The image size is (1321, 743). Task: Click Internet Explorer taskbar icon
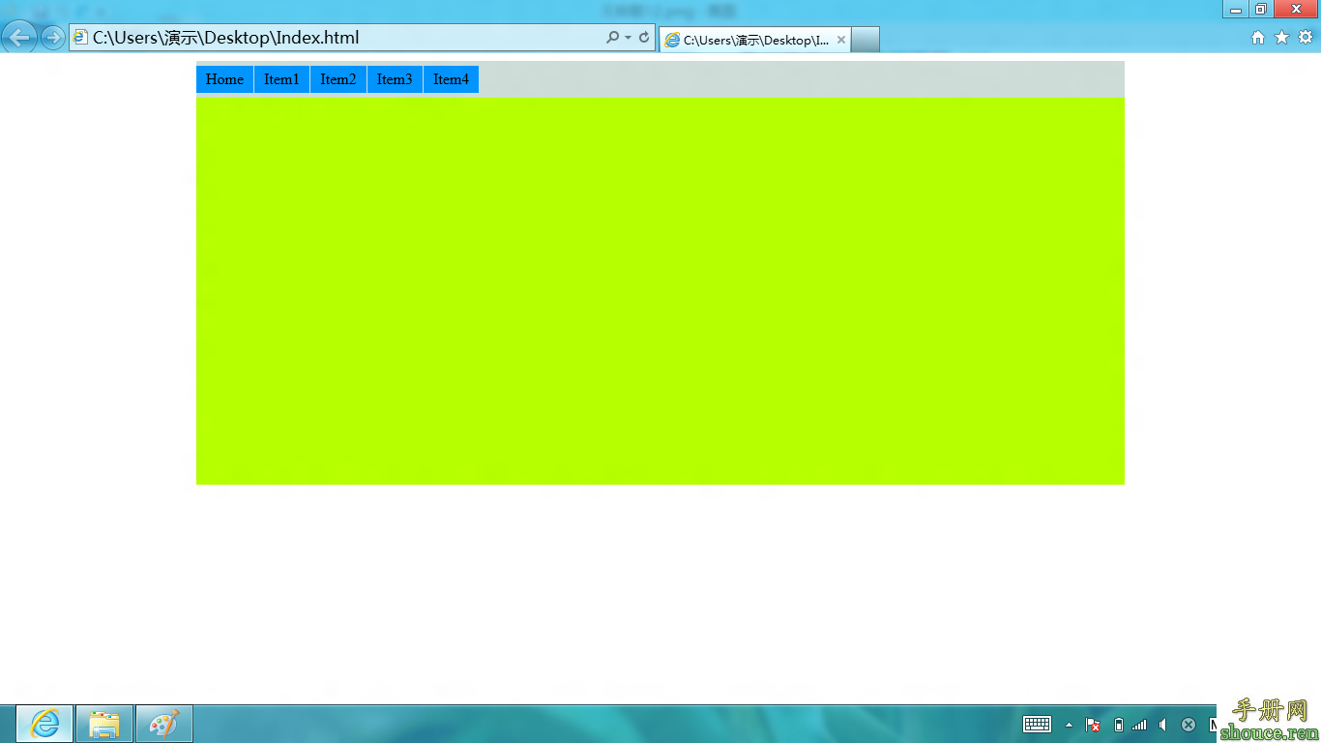coord(44,724)
